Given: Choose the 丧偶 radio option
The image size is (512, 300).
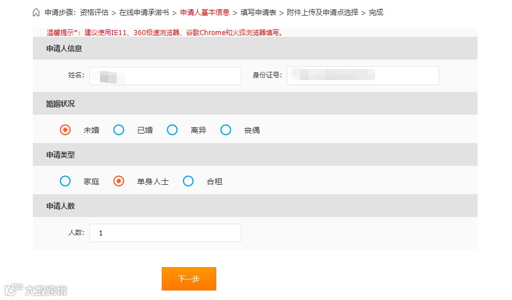Looking at the screenshot, I should (226, 130).
